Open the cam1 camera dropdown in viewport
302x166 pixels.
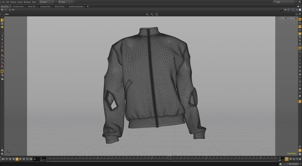tap(293, 18)
